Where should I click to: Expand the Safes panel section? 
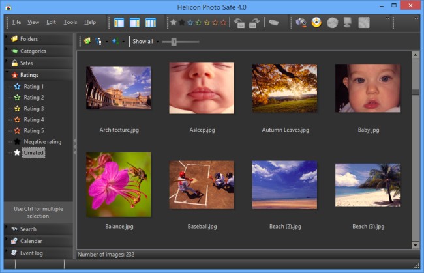pyautogui.click(x=26, y=63)
